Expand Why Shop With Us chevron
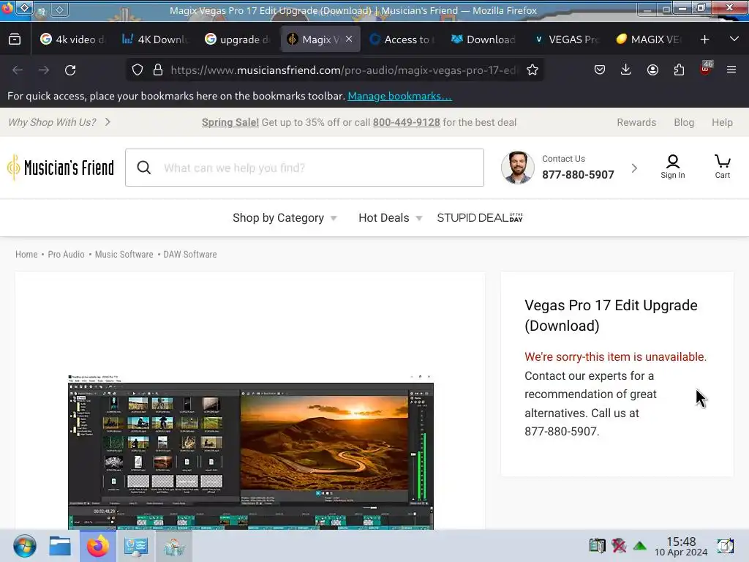Image resolution: width=749 pixels, height=562 pixels. 108,122
